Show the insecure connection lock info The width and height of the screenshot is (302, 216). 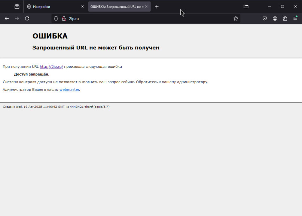(64, 18)
